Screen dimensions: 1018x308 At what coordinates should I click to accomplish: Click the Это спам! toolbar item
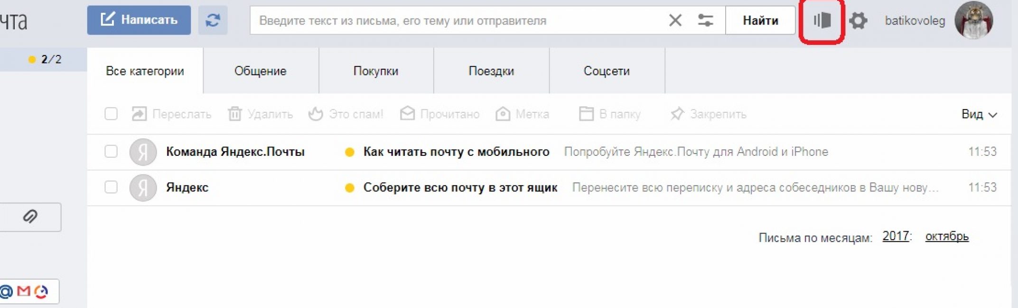(346, 114)
